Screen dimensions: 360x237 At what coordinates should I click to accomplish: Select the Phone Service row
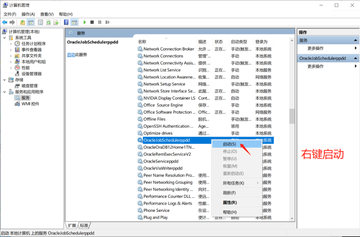coord(174,210)
